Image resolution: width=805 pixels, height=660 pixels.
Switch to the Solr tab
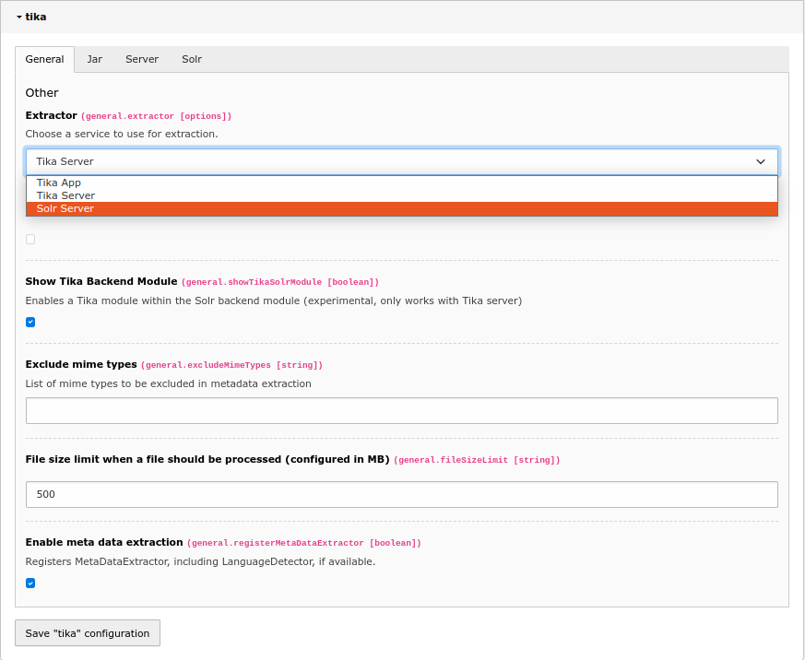(192, 59)
